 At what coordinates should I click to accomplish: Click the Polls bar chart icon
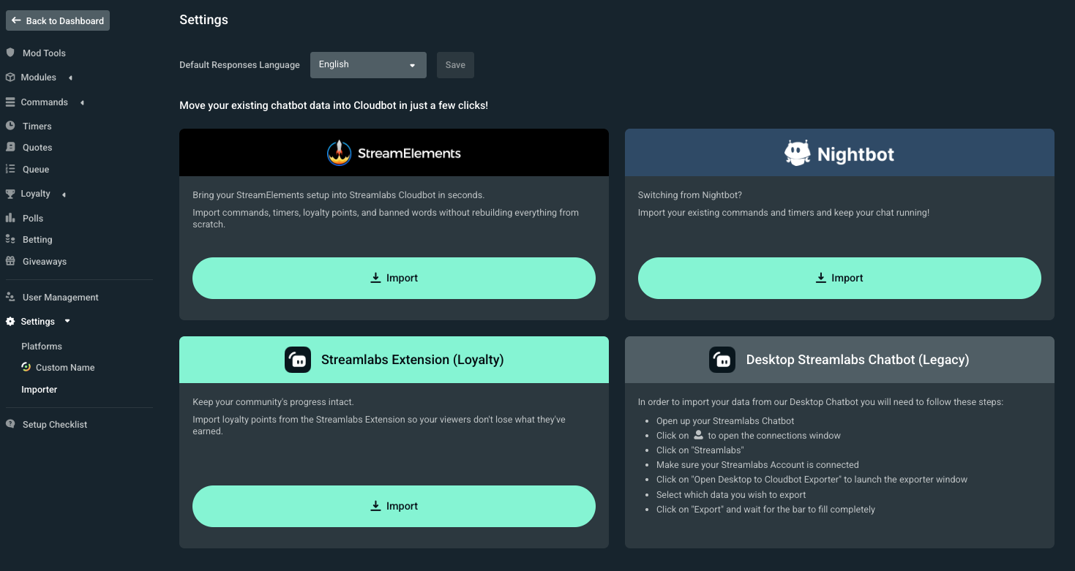pyautogui.click(x=10, y=218)
